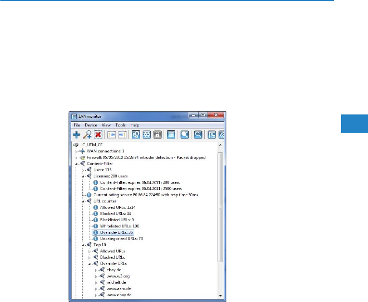Click info icon beside Allowed URLs: 1214

pyautogui.click(x=96, y=207)
